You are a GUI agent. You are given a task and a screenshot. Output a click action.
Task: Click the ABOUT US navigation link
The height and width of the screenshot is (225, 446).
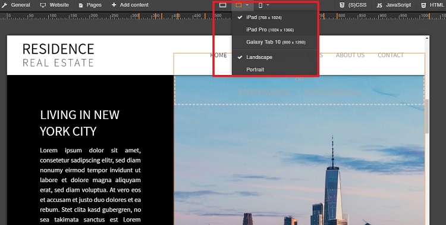(350, 55)
